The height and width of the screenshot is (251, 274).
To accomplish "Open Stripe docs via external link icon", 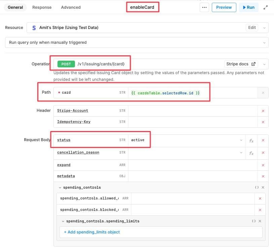I will click(254, 64).
